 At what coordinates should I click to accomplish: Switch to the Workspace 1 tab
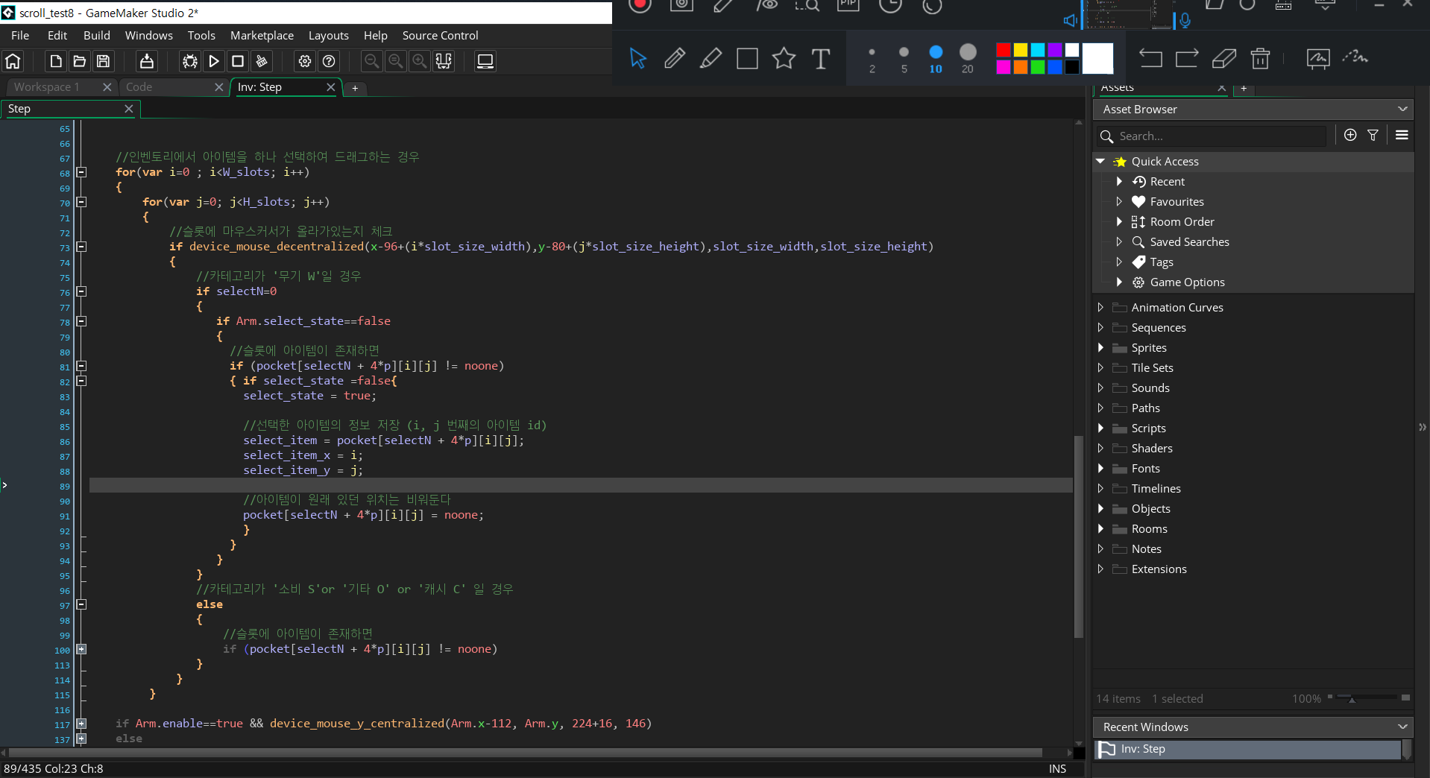click(x=46, y=87)
